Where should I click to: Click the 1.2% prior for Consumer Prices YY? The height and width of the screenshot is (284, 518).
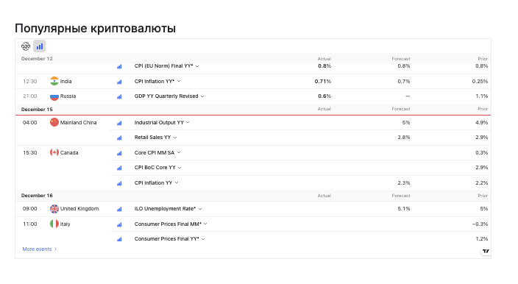482,239
